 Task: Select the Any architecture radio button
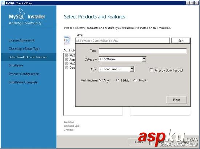point(100,80)
